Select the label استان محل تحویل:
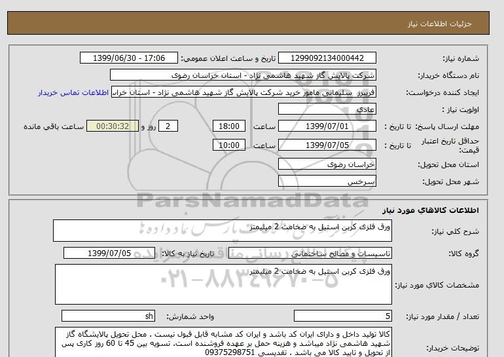The image size is (504, 357). click(x=448, y=164)
